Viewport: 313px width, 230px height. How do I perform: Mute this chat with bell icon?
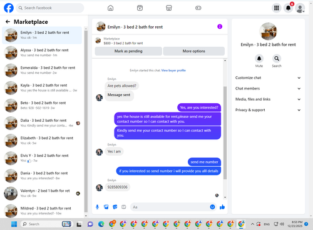click(x=259, y=59)
